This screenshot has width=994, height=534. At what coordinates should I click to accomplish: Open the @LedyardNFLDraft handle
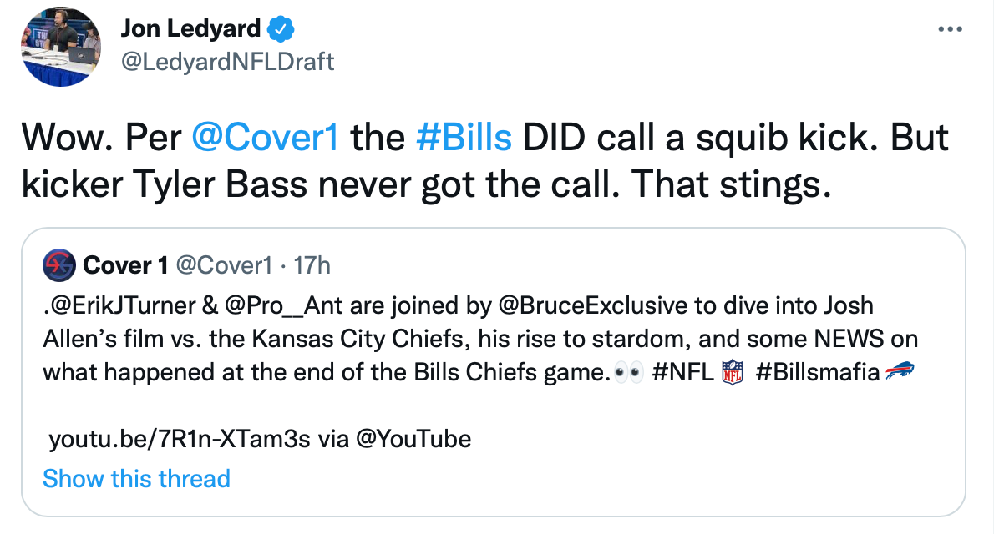coord(227,61)
